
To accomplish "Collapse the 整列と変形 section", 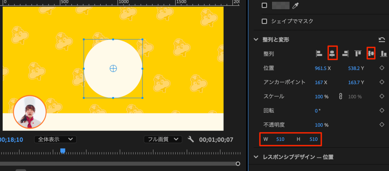I will (256, 39).
